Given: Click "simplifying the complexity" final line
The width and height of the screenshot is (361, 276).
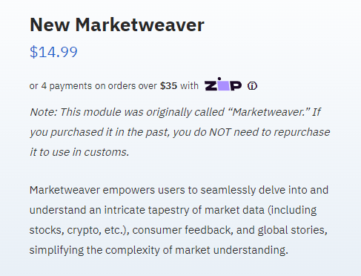Looking at the screenshot, I should pyautogui.click(x=95, y=250).
